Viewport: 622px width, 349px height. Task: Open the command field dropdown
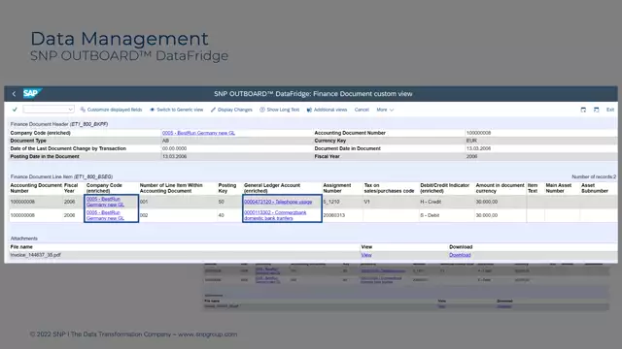click(x=70, y=110)
